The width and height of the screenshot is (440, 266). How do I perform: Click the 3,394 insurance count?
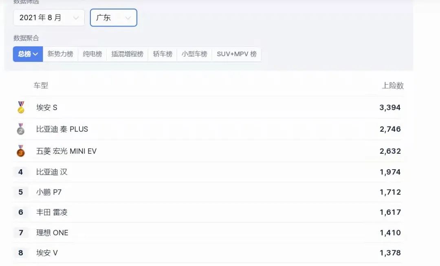(390, 107)
